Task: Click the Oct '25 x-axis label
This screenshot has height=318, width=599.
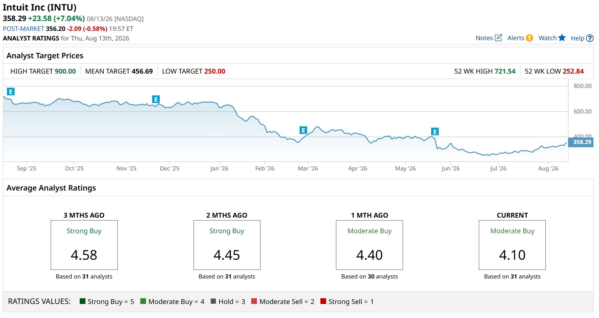Action: pyautogui.click(x=74, y=169)
